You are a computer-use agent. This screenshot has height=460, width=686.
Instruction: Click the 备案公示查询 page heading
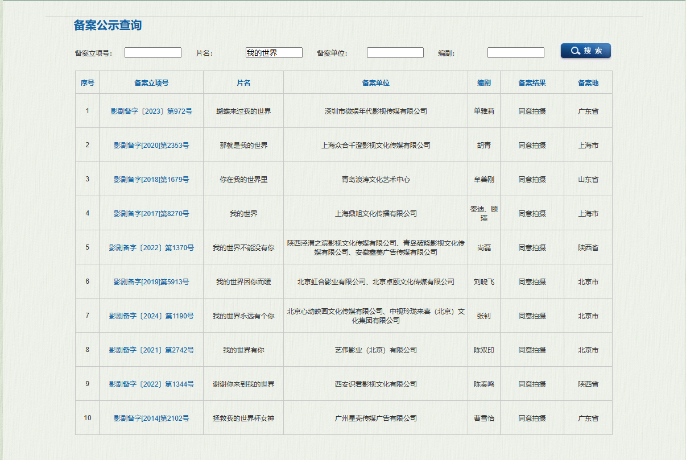pyautogui.click(x=108, y=25)
